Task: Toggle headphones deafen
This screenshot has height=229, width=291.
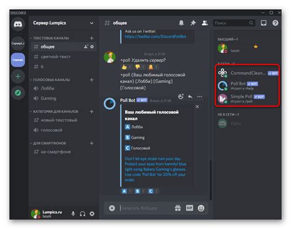Action: point(83,214)
